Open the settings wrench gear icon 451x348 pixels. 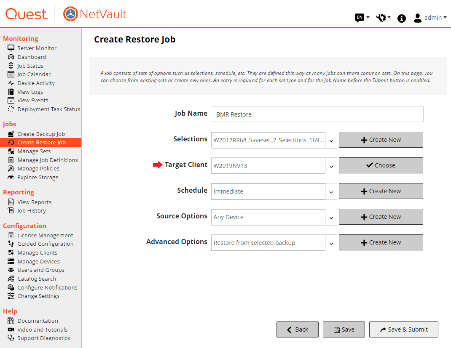(x=381, y=18)
